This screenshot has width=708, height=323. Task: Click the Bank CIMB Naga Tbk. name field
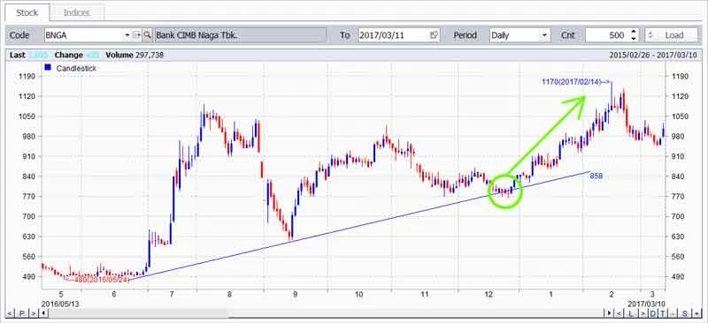[240, 35]
